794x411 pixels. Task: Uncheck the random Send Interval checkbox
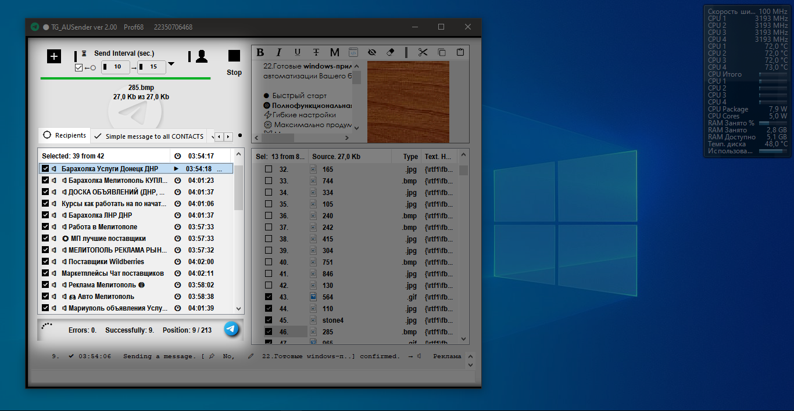(79, 67)
